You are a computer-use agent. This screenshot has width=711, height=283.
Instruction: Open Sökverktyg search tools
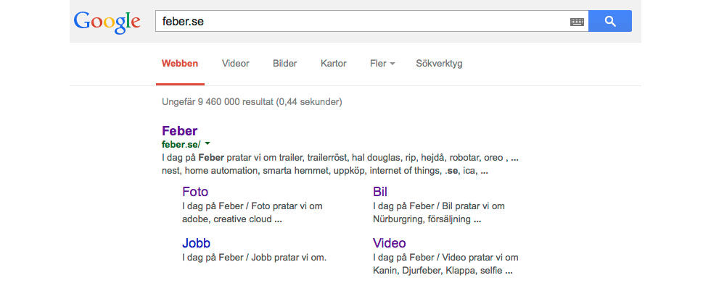click(439, 63)
